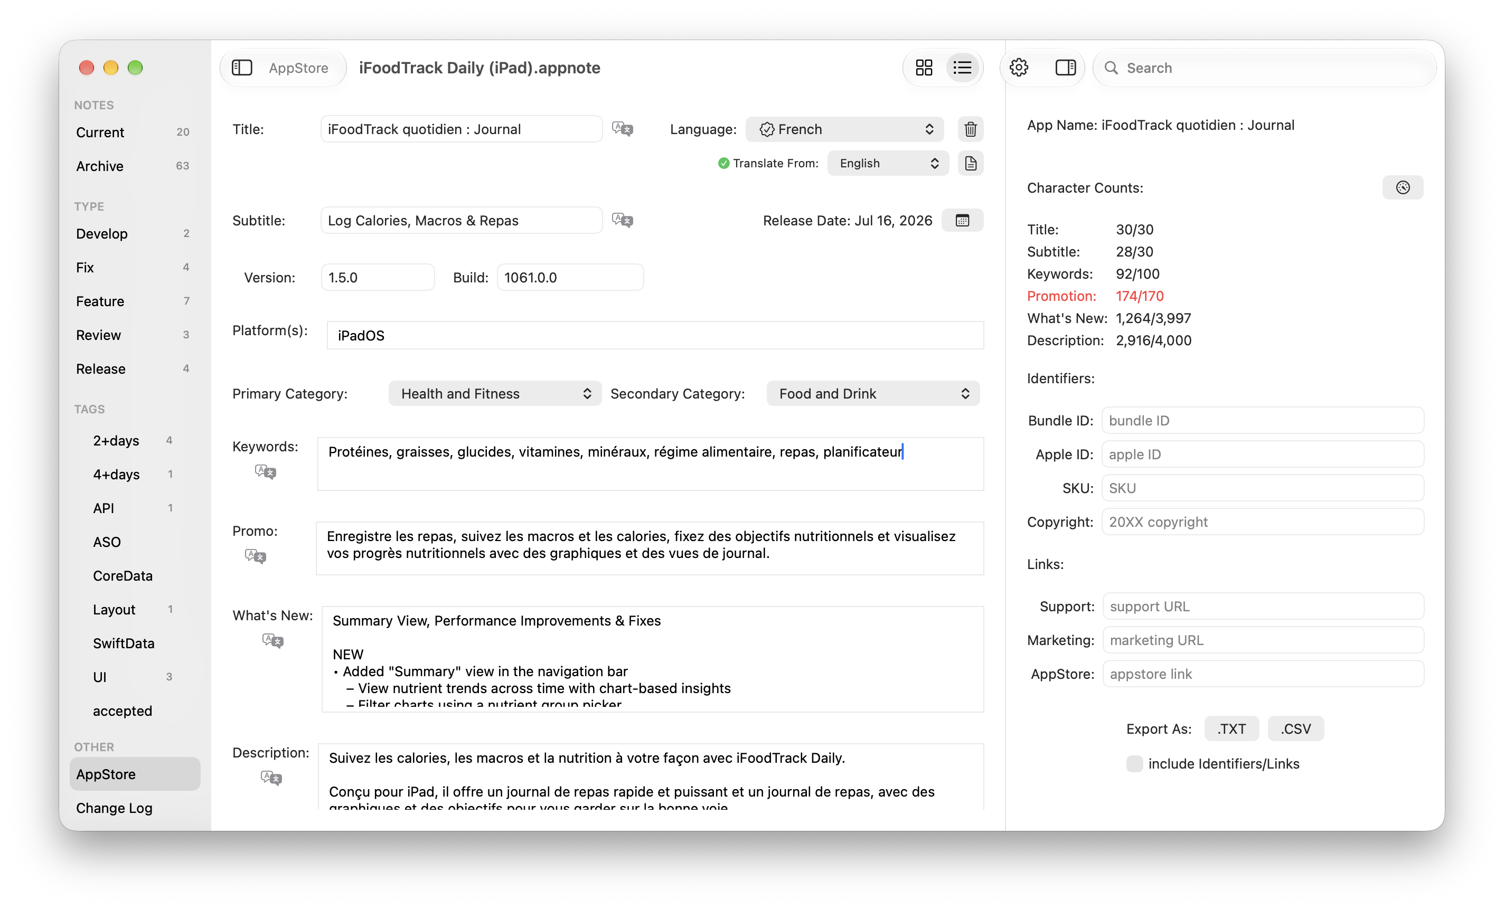The width and height of the screenshot is (1504, 909).
Task: Click the translate icon under Description
Action: (271, 778)
